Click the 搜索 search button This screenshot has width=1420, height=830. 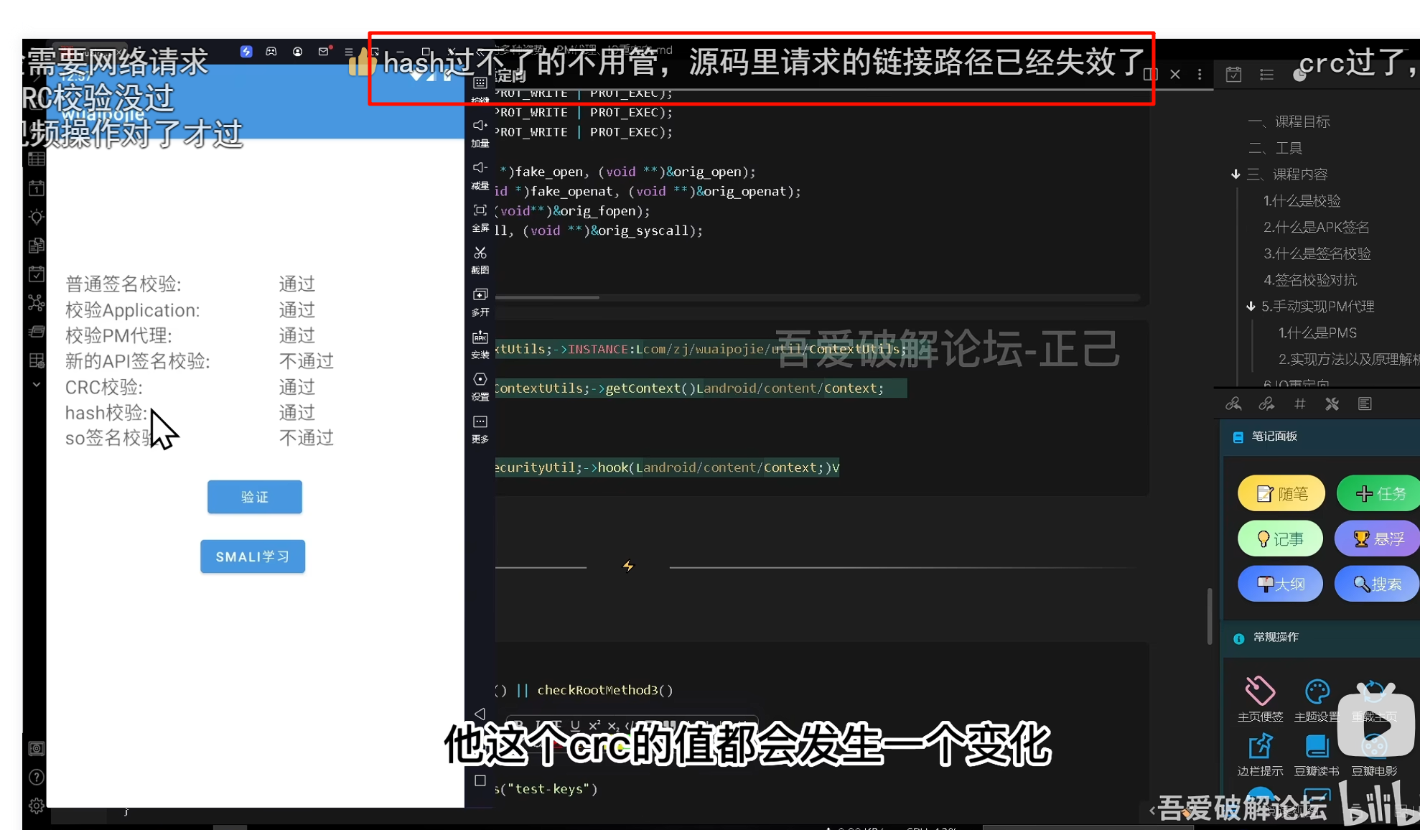[x=1377, y=584]
